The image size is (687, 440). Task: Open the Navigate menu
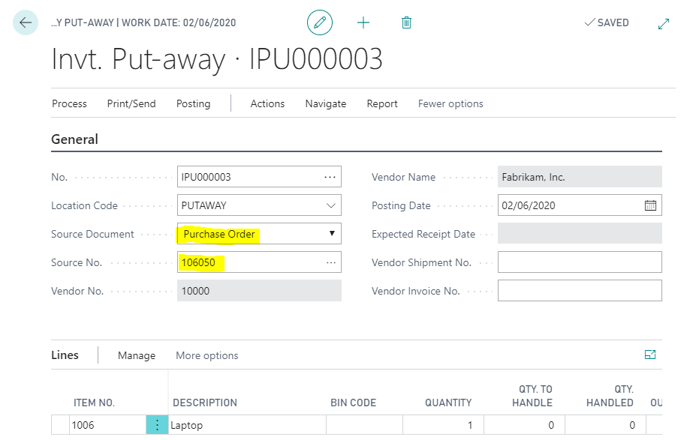tap(325, 103)
